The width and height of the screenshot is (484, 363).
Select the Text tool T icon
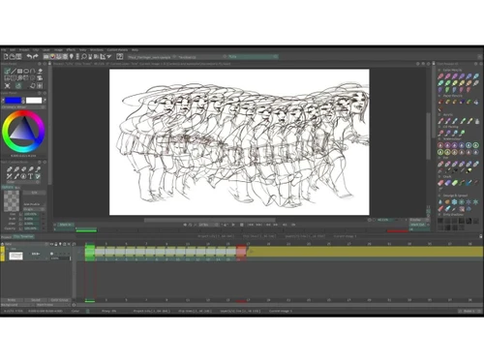click(30, 176)
